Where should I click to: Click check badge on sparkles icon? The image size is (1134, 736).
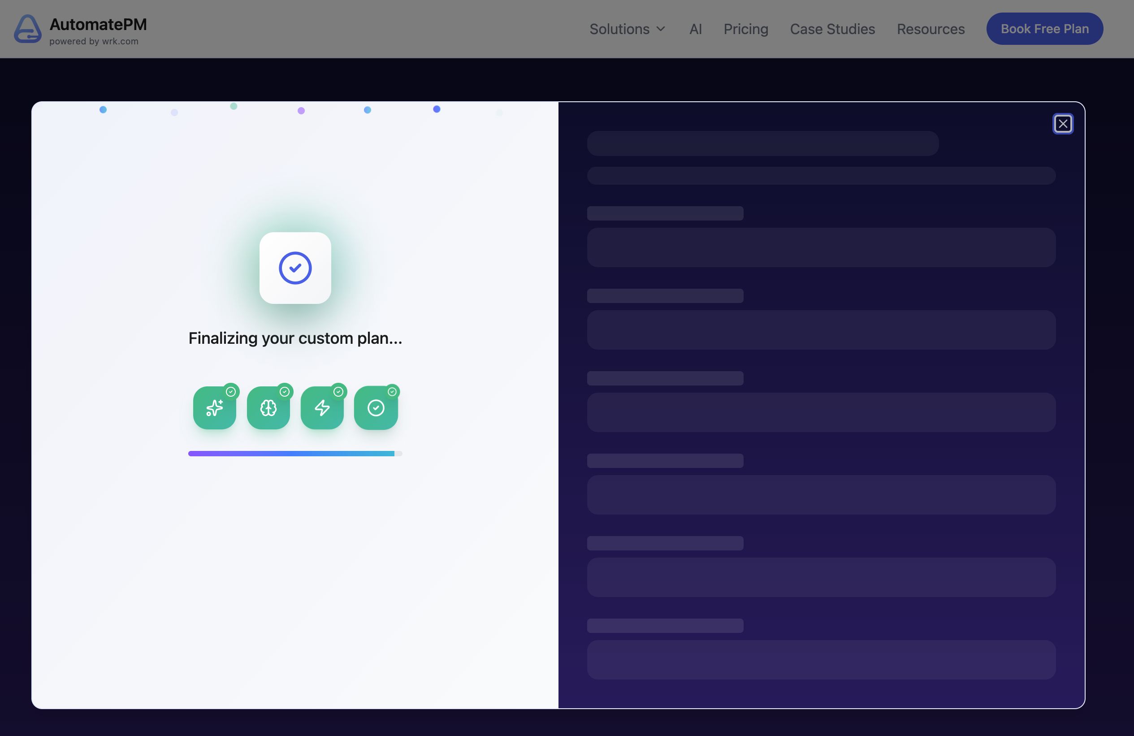[x=231, y=392]
